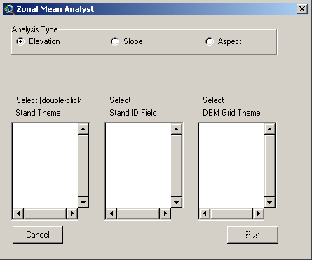Click up arrow in Stand Theme list
This screenshot has height=260, width=312.
tap(83, 129)
